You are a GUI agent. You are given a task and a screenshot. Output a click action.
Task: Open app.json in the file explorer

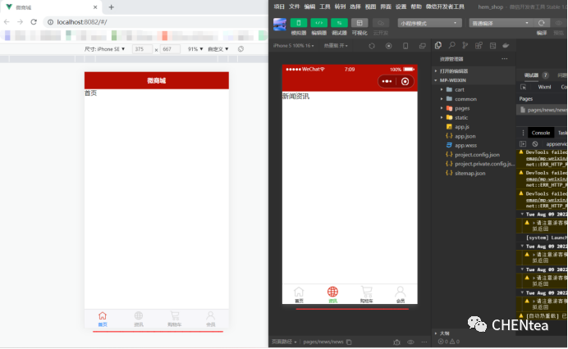point(465,135)
